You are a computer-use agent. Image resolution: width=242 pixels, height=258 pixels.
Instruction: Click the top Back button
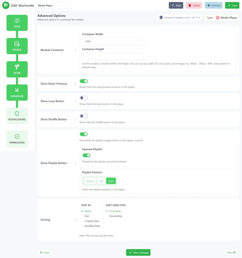click(x=176, y=6)
